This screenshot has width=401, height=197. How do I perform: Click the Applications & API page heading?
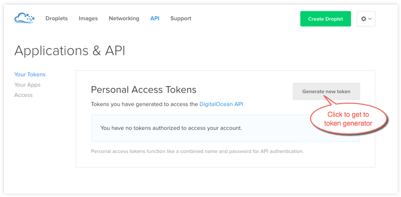tap(70, 50)
